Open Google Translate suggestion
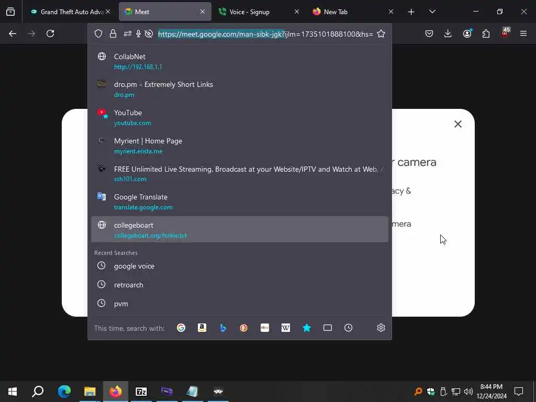The image size is (536, 402). click(239, 202)
